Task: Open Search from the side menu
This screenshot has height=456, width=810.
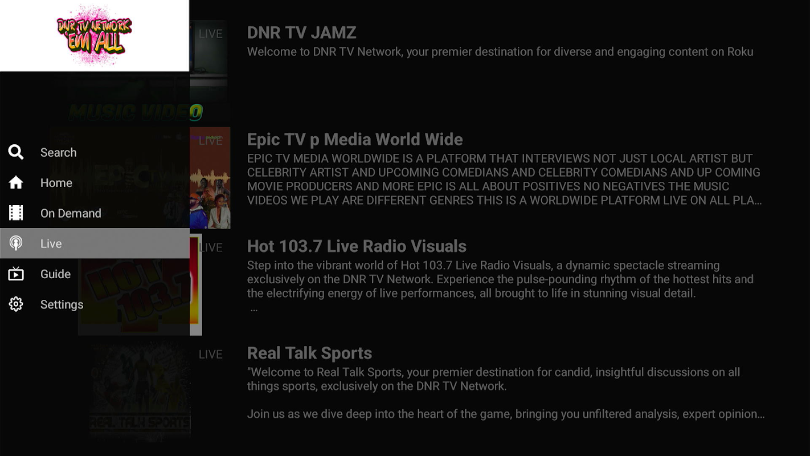Action: click(x=58, y=152)
